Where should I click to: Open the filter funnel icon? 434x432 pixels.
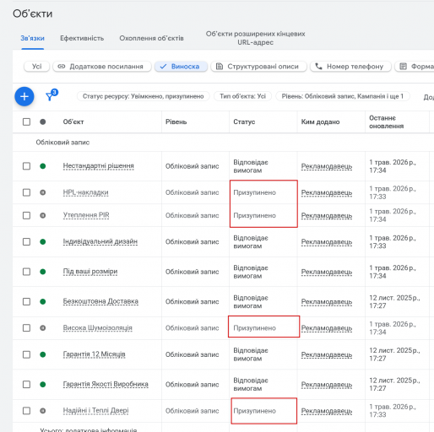[50, 96]
